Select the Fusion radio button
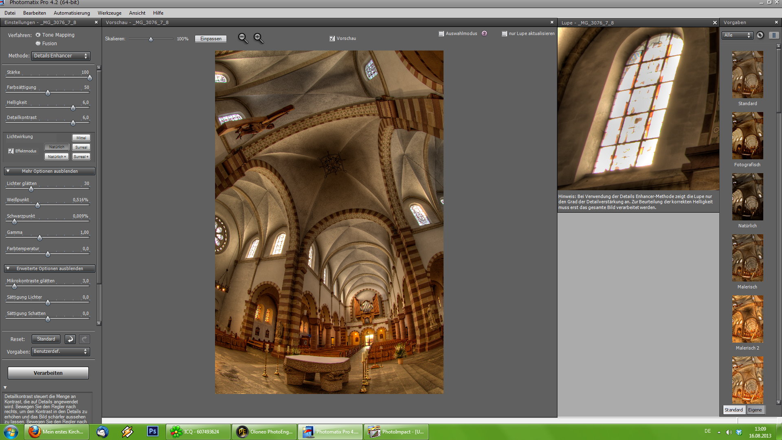The height and width of the screenshot is (440, 782). (38, 43)
